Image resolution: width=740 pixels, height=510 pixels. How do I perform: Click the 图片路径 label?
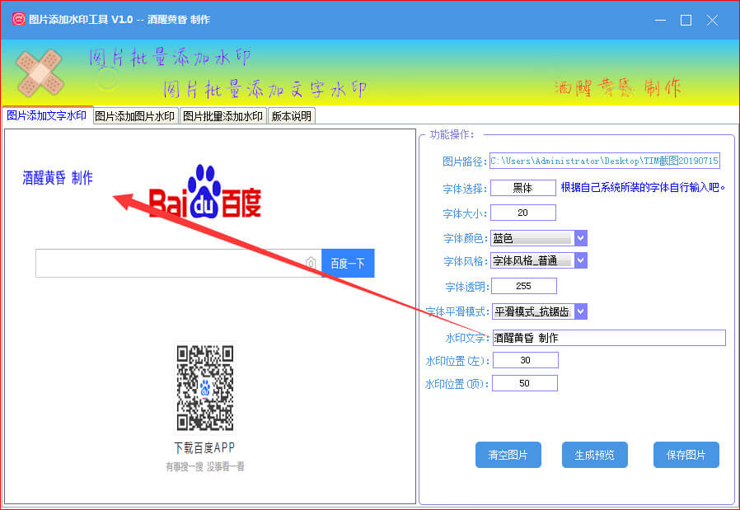click(464, 161)
